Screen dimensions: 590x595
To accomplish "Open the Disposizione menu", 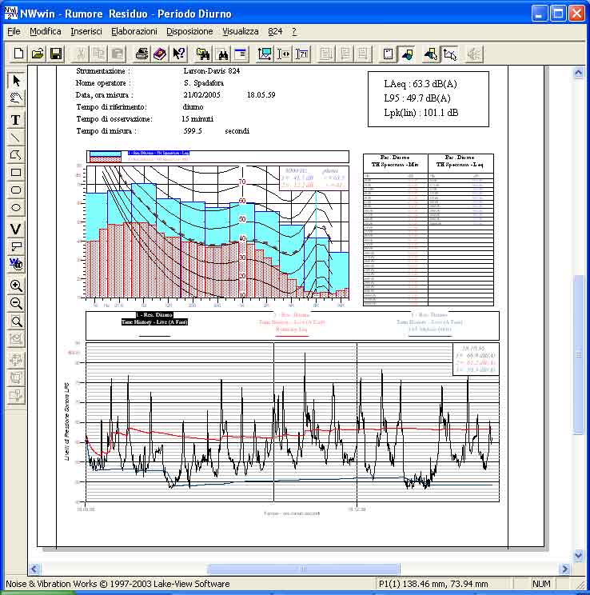I will 189,31.
